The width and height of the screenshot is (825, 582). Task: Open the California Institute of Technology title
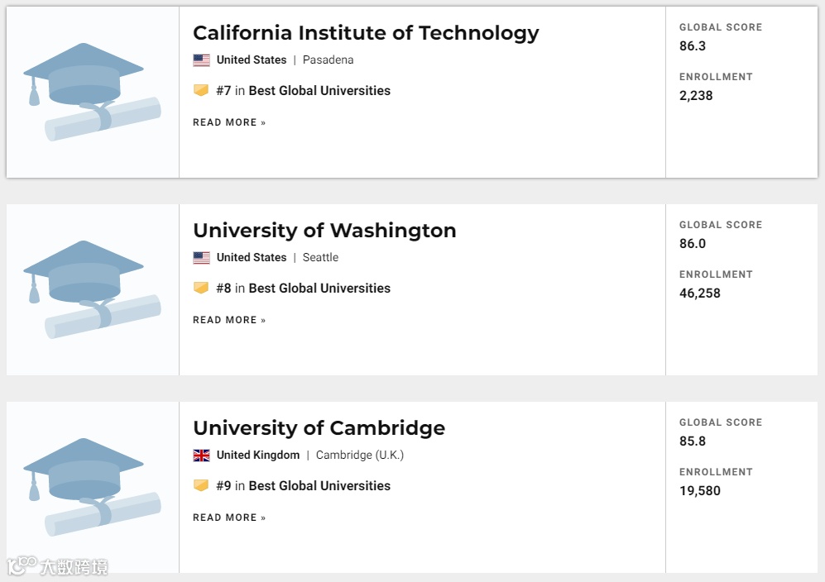(x=366, y=33)
